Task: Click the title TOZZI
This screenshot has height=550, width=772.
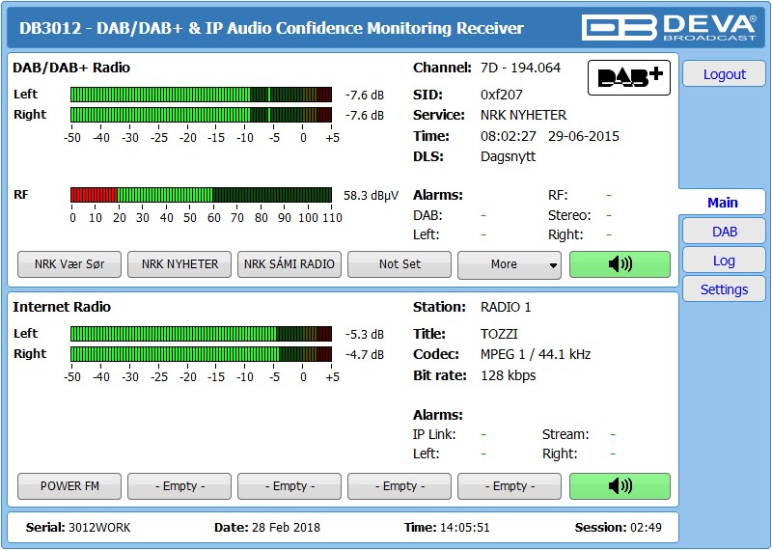Action: click(499, 334)
